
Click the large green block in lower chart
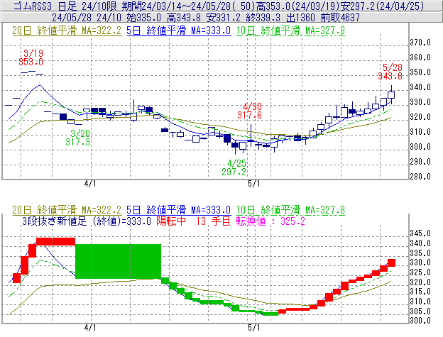tap(118, 261)
